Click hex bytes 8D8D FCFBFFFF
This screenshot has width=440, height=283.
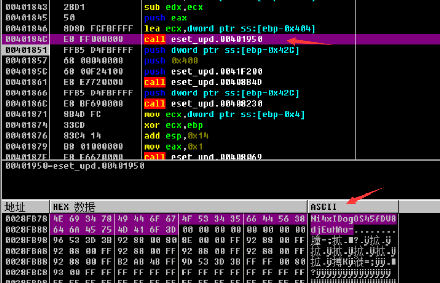[98, 28]
